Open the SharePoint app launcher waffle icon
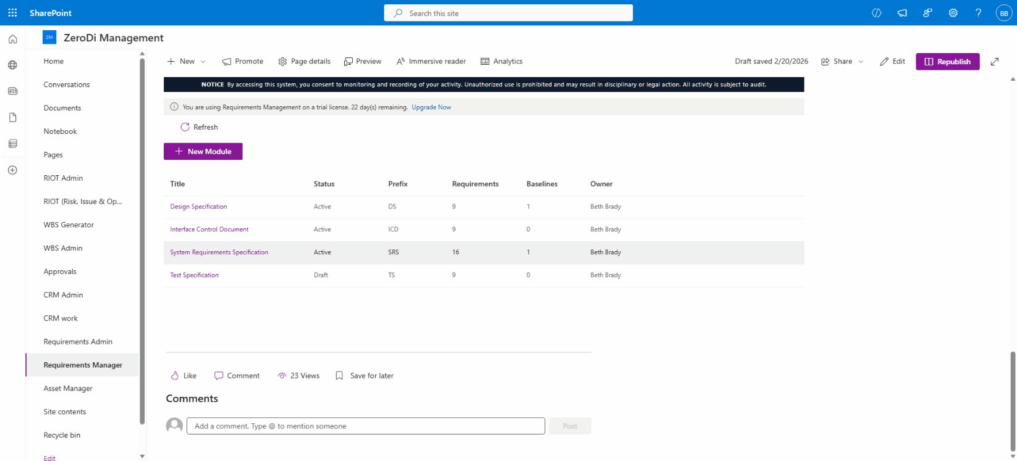This screenshot has height=461, width=1017. (12, 13)
